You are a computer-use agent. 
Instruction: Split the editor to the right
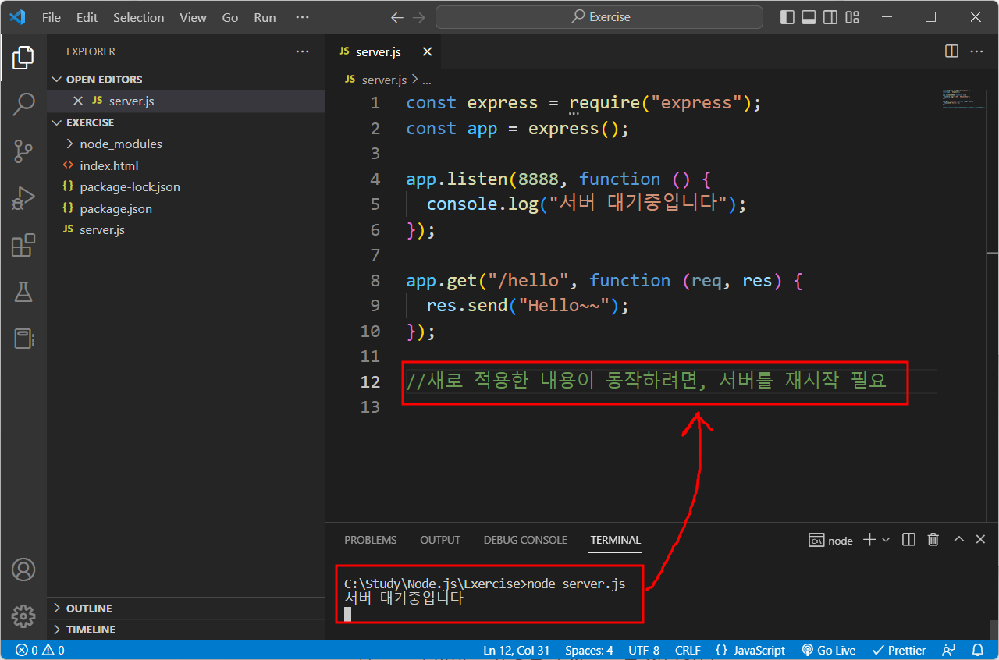(951, 51)
